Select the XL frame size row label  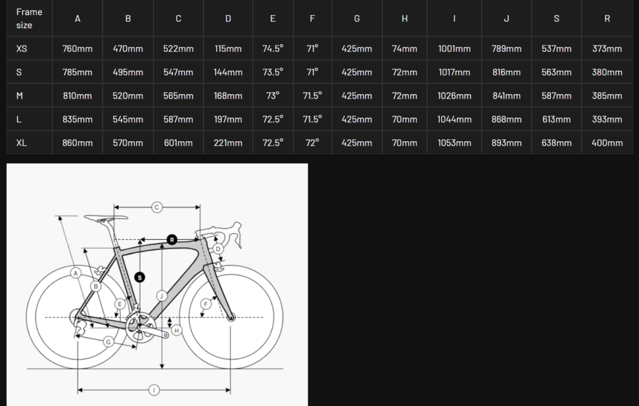tap(22, 143)
